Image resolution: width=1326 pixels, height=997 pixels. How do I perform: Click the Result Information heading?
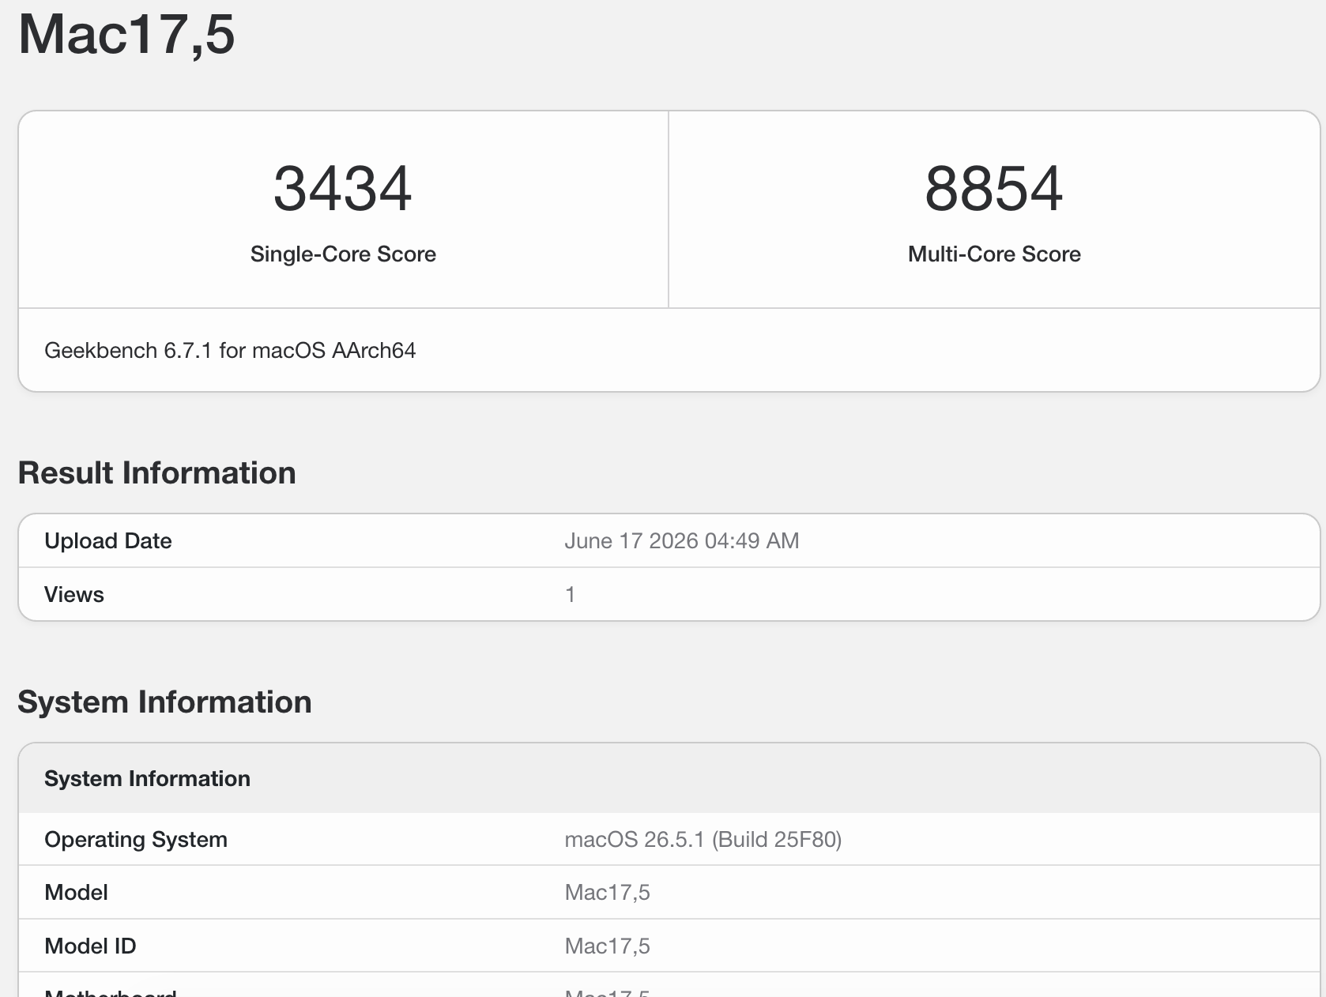[156, 473]
